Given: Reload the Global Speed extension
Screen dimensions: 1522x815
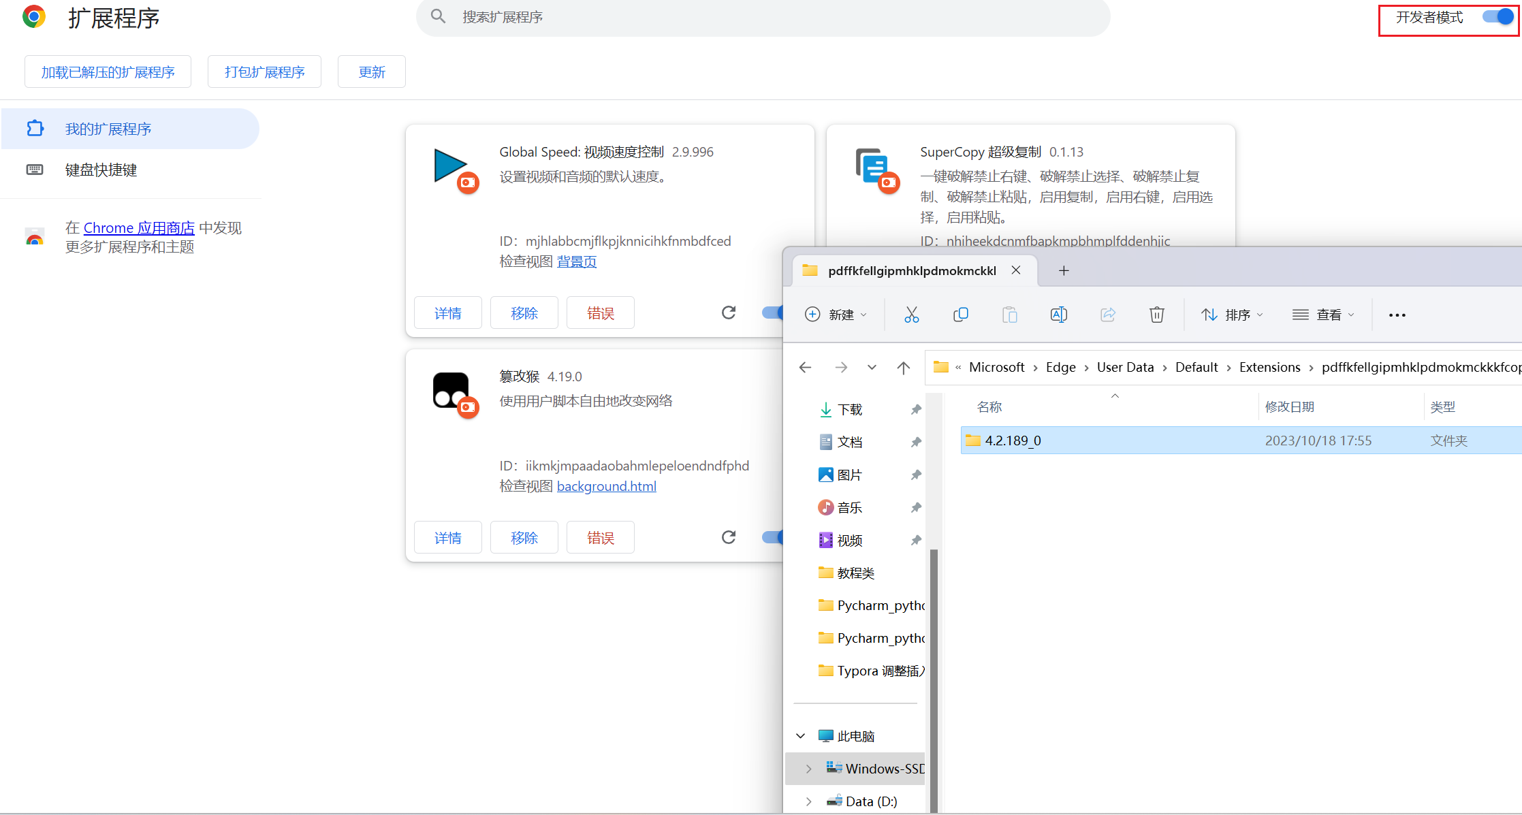Looking at the screenshot, I should coord(729,313).
